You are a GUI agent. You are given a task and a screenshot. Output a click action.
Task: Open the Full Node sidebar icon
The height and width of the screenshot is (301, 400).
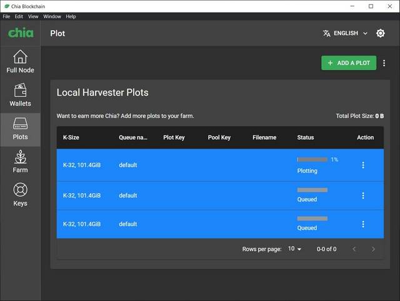click(20, 62)
